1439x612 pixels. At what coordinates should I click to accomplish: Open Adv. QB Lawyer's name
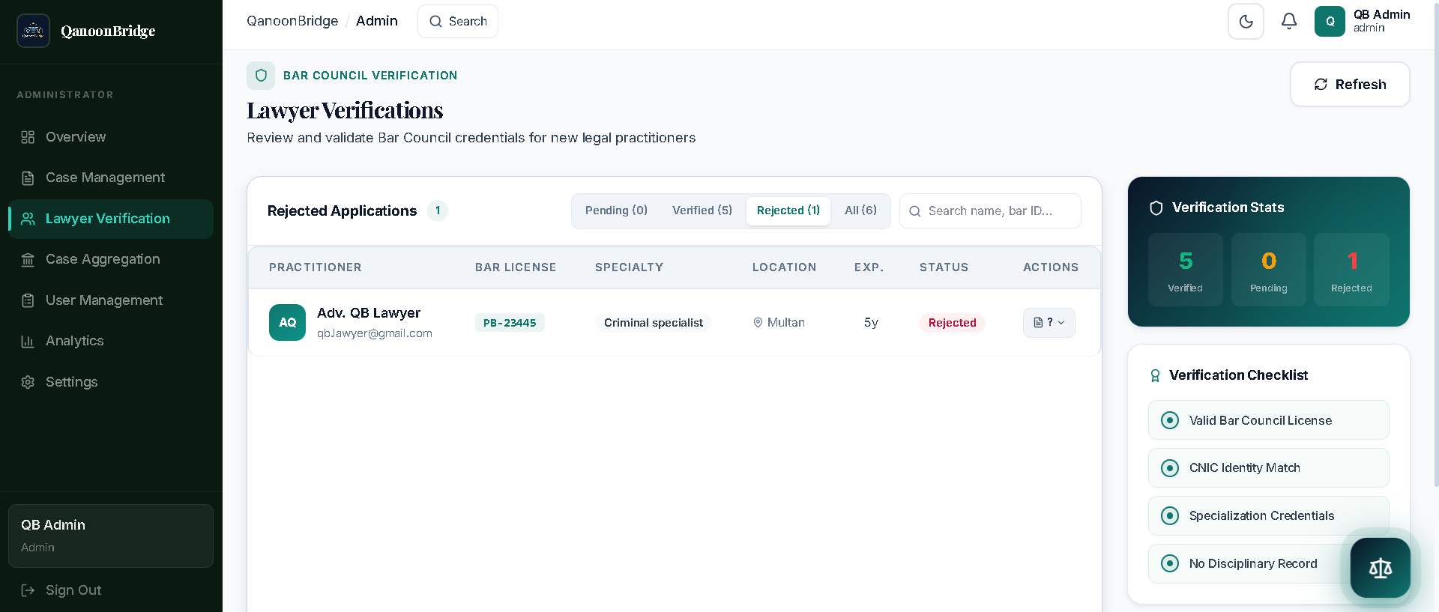point(369,313)
